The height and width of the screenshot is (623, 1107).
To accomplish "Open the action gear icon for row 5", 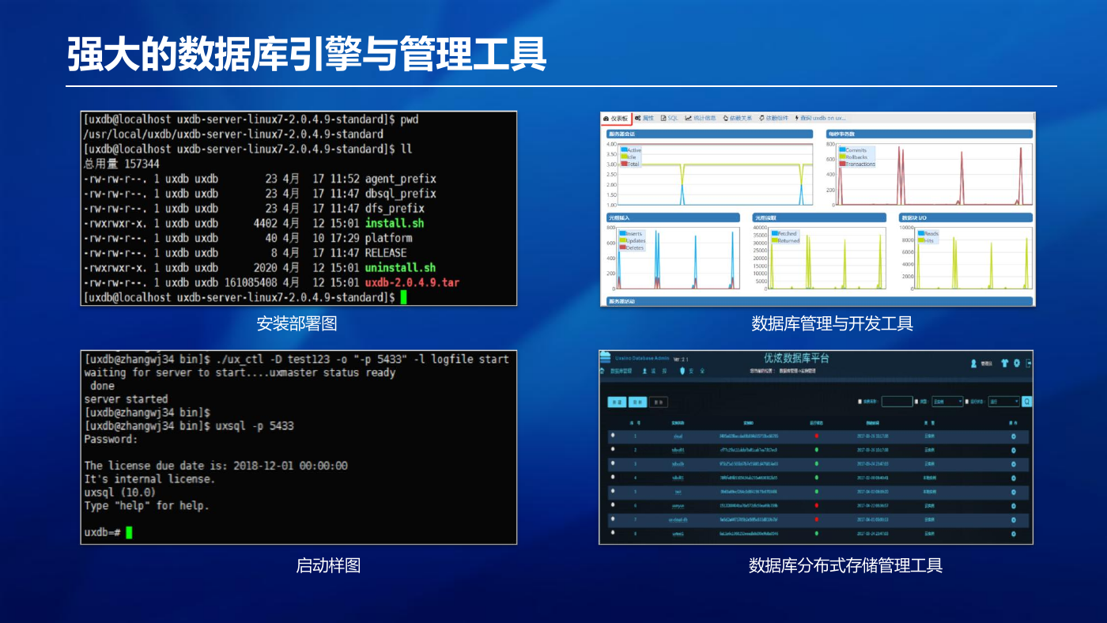I will (x=1014, y=492).
